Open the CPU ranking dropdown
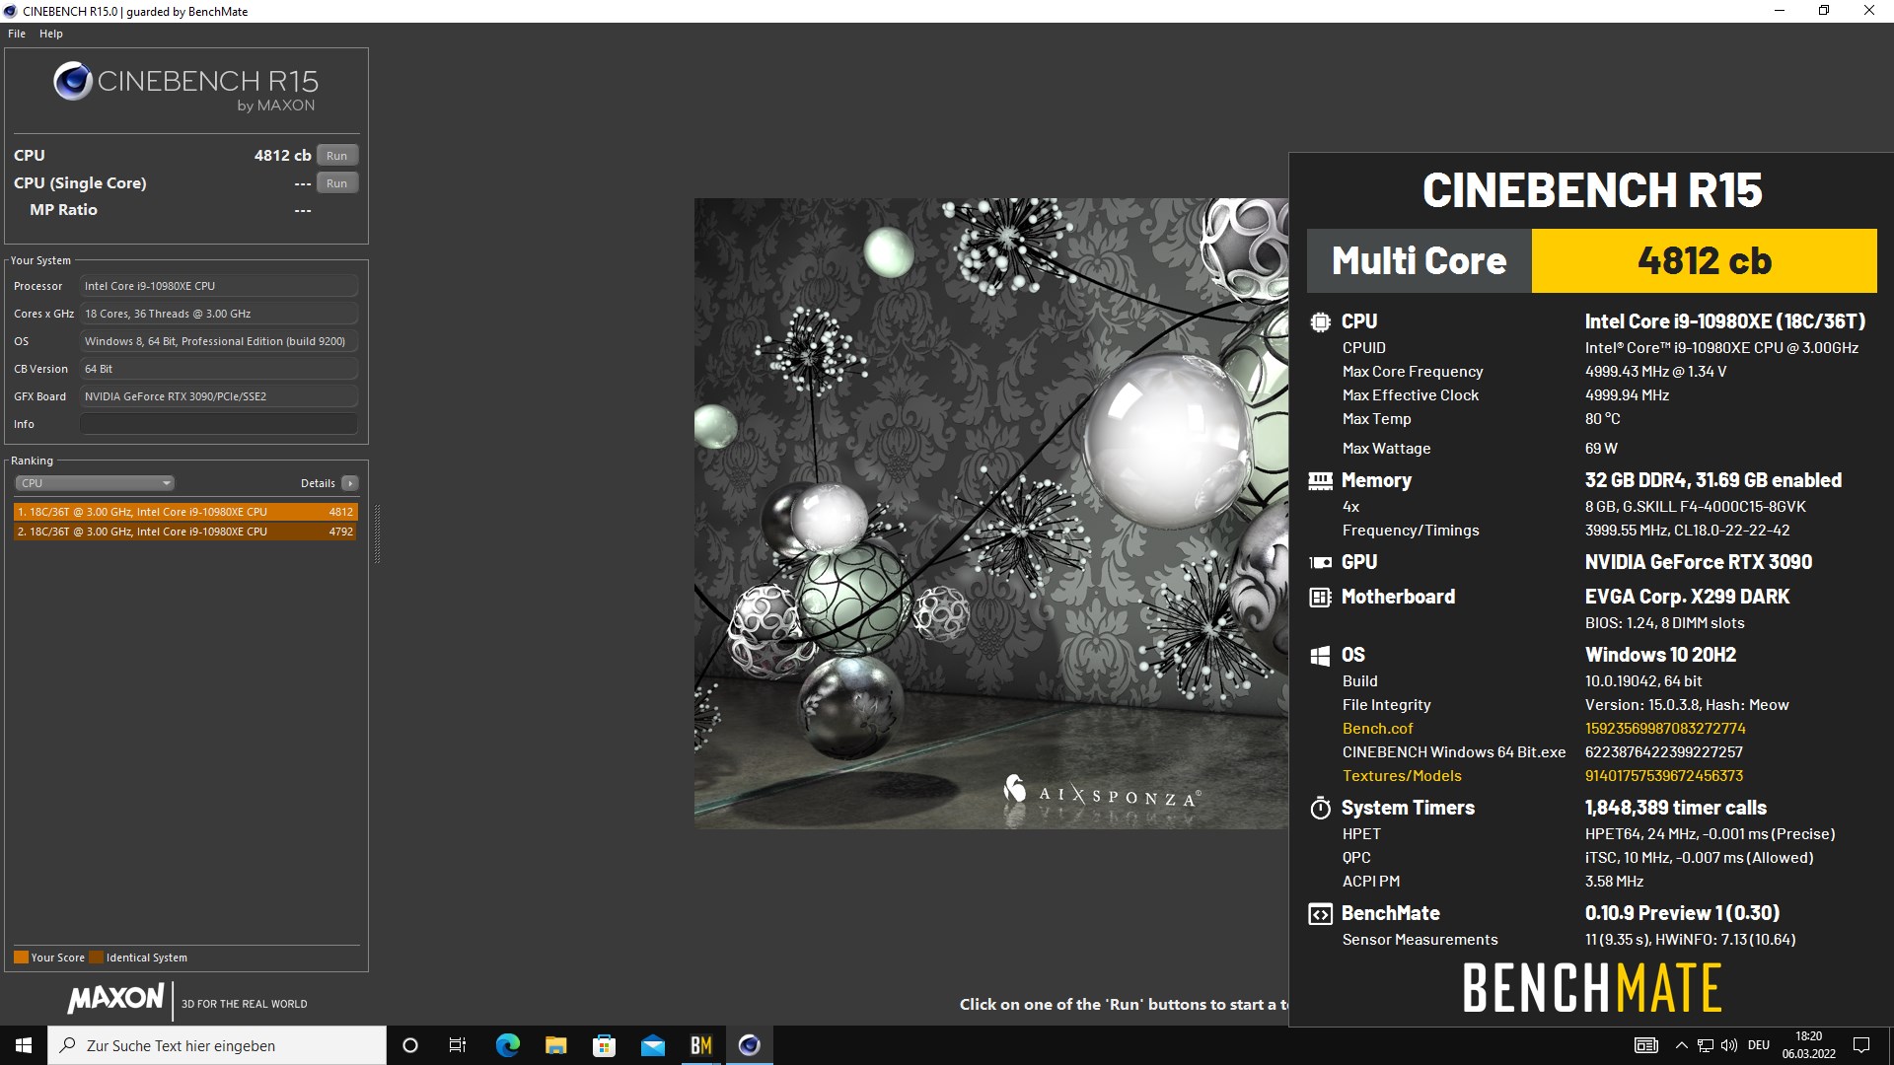This screenshot has height=1065, width=1894. [95, 483]
